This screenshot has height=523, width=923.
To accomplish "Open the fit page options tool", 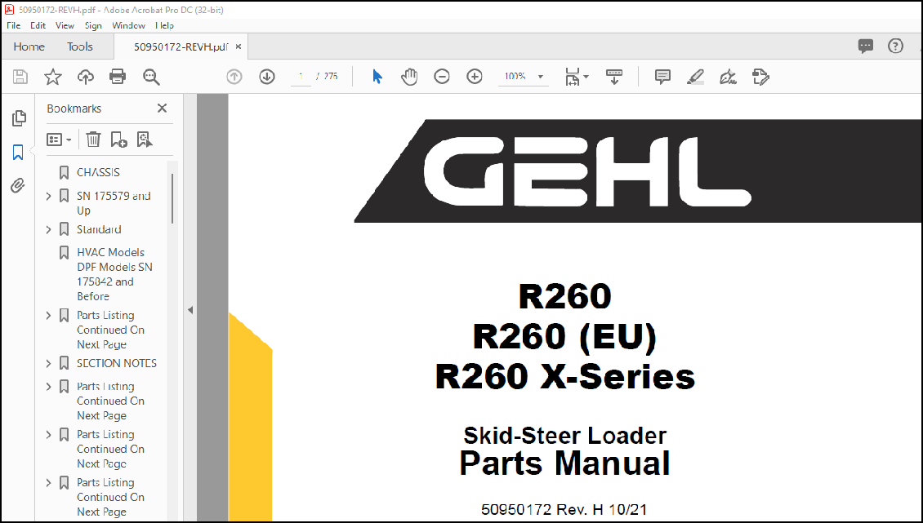I will click(577, 77).
